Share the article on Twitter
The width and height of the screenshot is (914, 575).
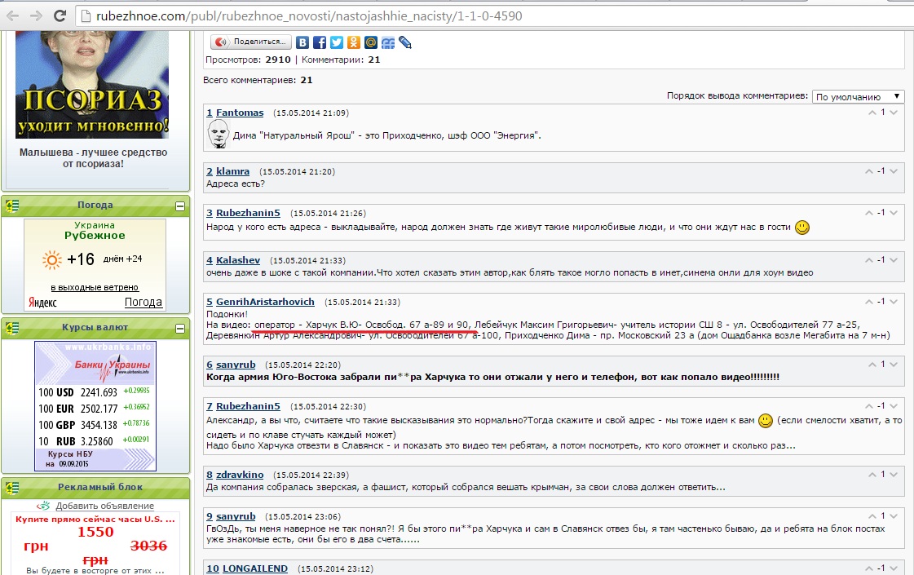pos(337,42)
